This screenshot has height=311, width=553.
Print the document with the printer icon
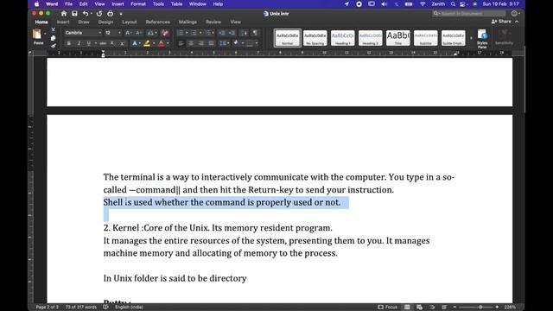click(x=110, y=14)
